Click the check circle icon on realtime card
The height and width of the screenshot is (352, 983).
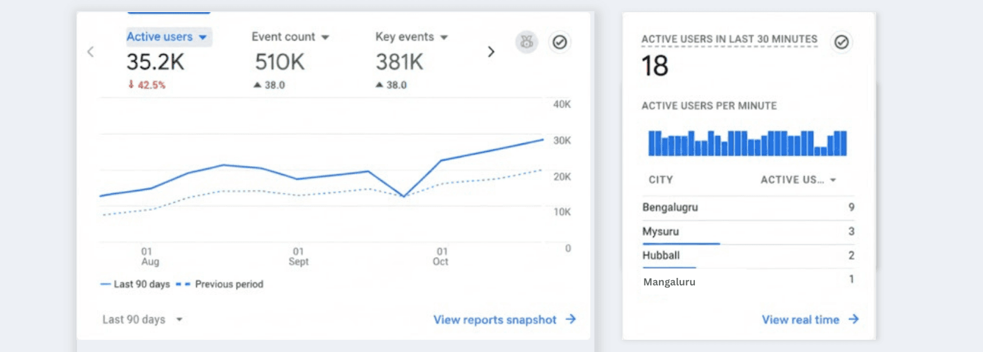pyautogui.click(x=842, y=42)
